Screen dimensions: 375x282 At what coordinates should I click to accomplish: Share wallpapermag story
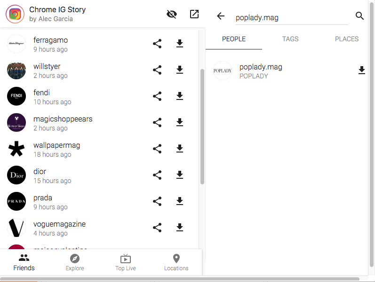click(x=157, y=149)
